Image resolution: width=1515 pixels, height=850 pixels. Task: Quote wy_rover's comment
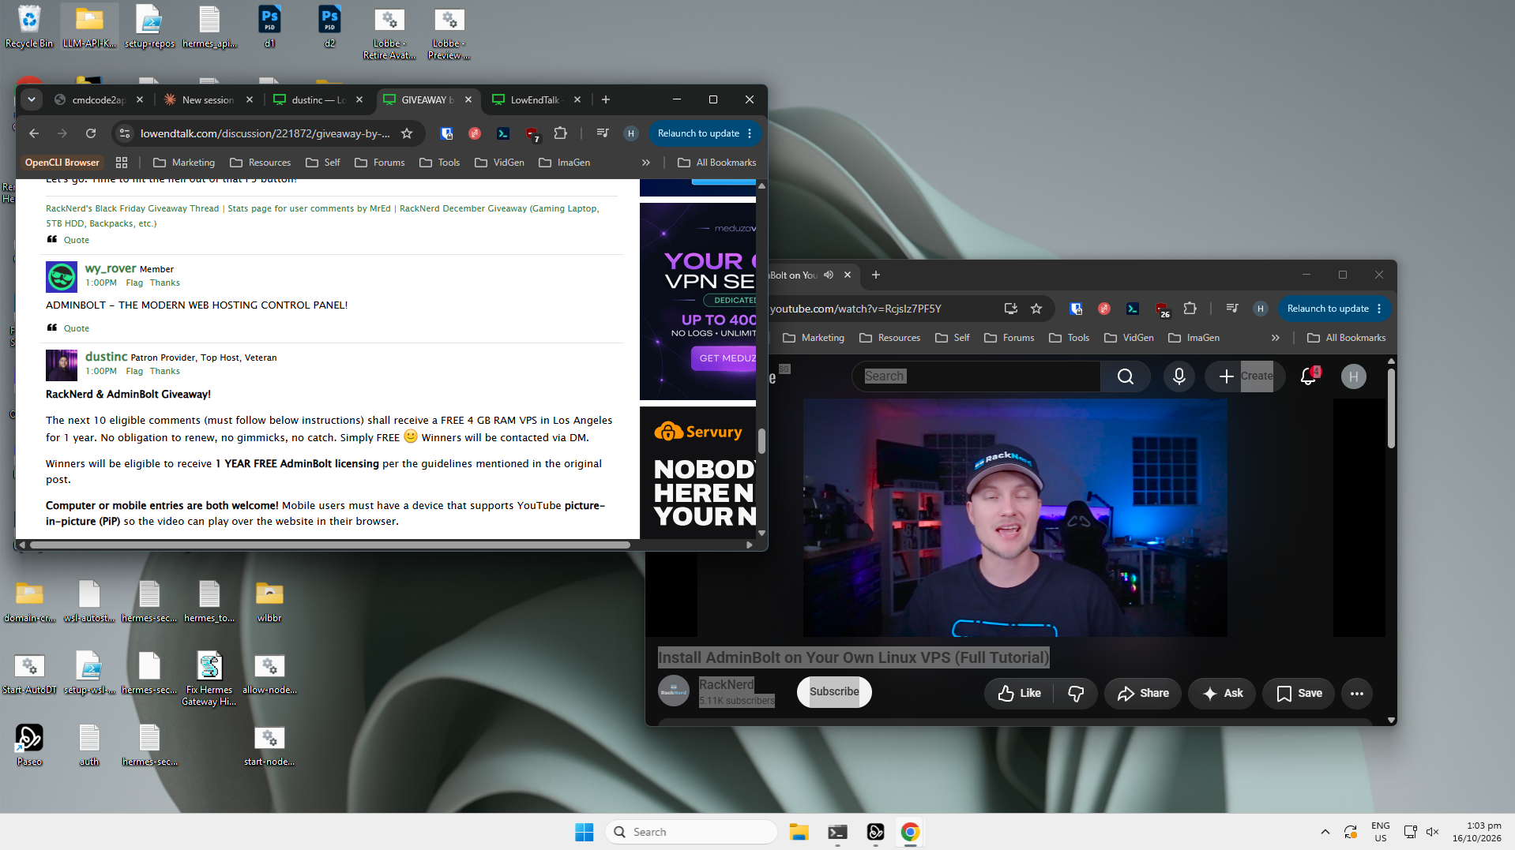[x=76, y=328]
